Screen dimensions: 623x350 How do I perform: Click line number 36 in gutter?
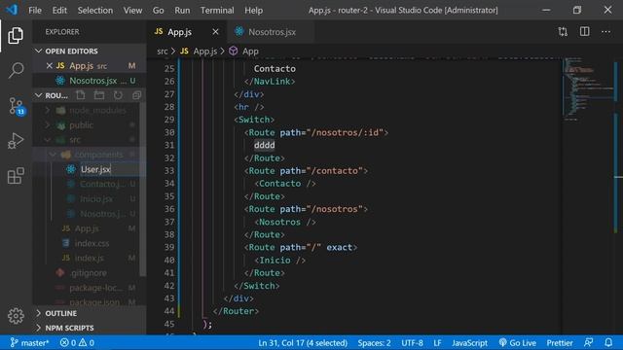(x=169, y=209)
